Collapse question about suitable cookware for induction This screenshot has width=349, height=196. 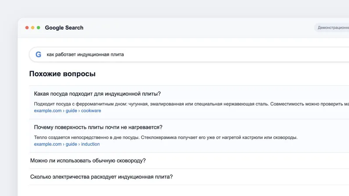[97, 94]
